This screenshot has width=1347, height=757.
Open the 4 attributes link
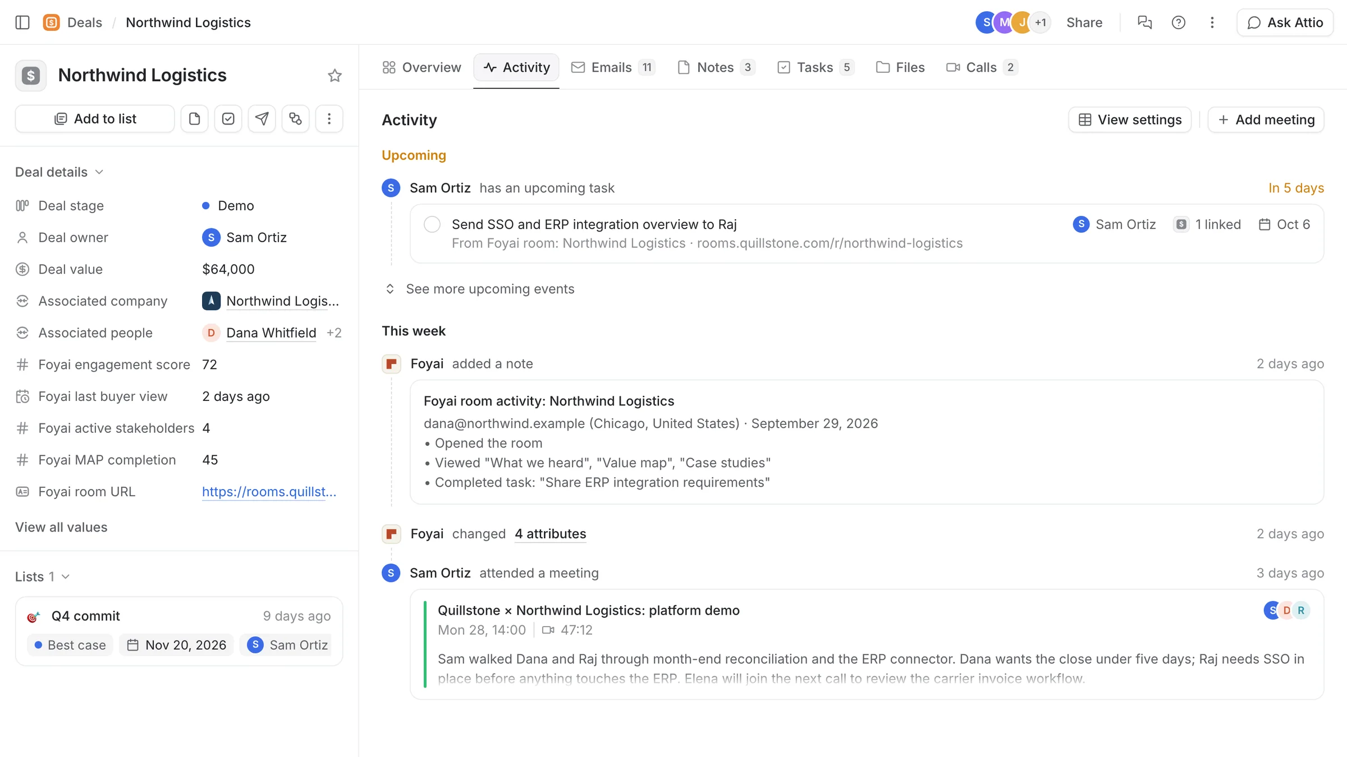point(550,534)
